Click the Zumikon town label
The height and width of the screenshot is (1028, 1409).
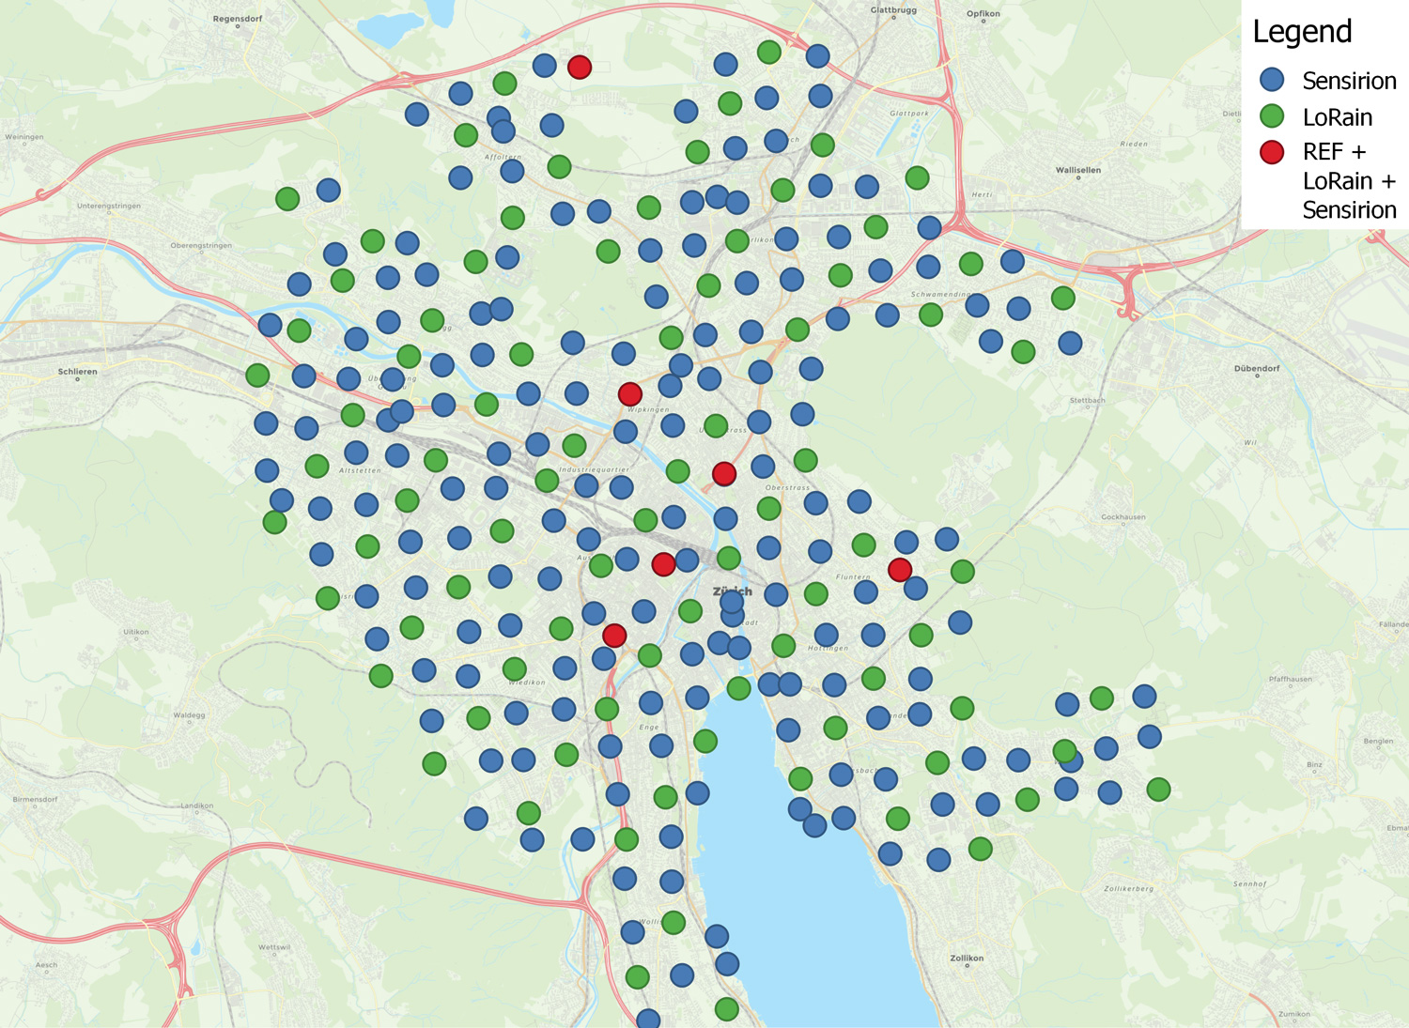[x=1294, y=1014]
